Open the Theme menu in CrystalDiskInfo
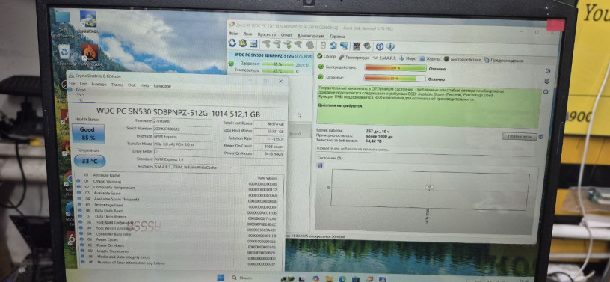The width and height of the screenshot is (610, 282). tap(117, 85)
